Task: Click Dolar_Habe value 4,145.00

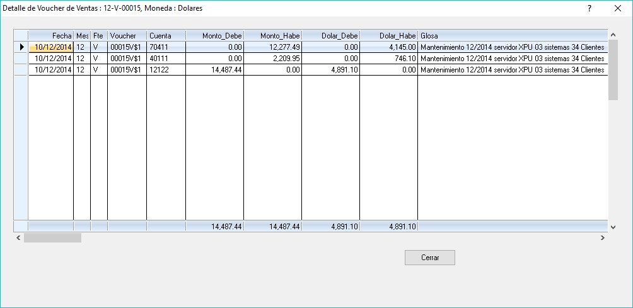Action: click(x=388, y=47)
